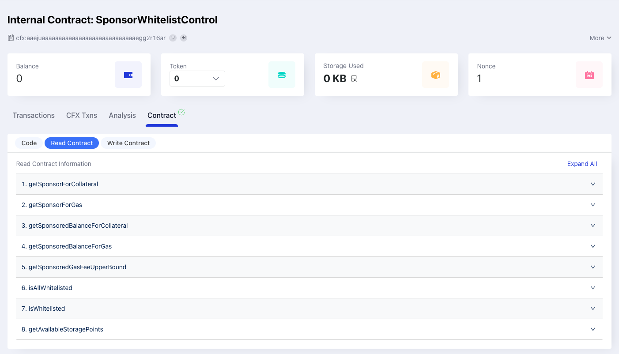This screenshot has height=354, width=619.
Task: Switch to Code view
Action: (29, 143)
